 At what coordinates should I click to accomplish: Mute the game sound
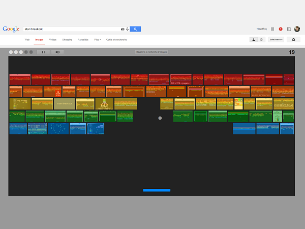57,52
